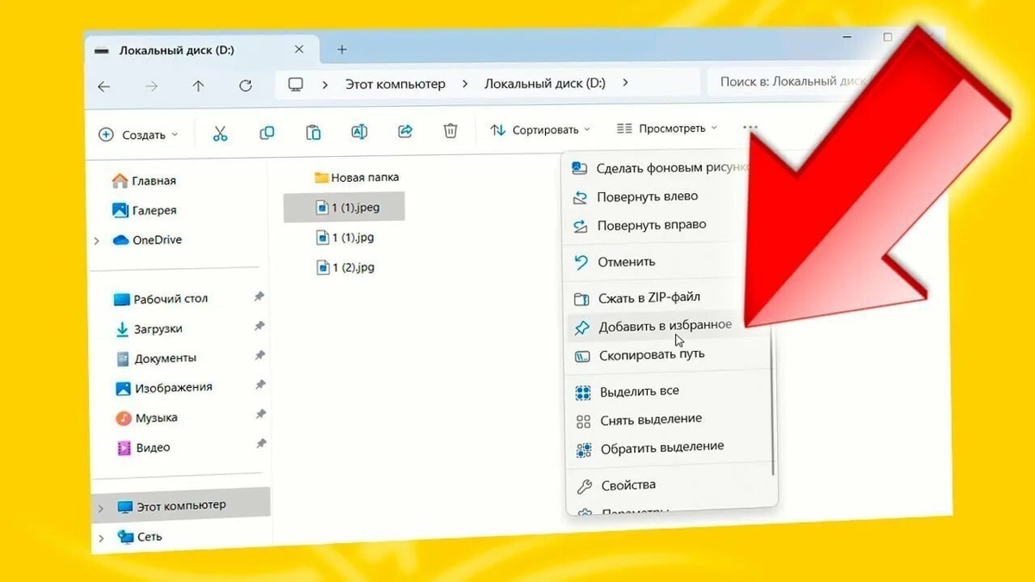Open Документы in quick access
Screen dimensions: 1035x582
155,359
